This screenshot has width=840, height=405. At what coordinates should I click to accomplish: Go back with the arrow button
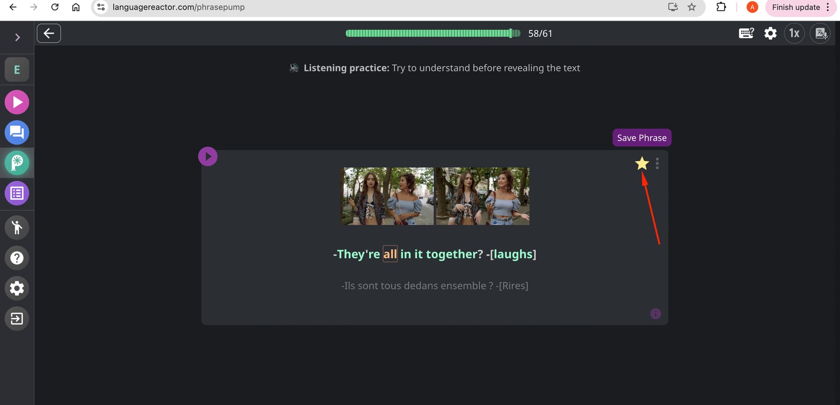(49, 33)
